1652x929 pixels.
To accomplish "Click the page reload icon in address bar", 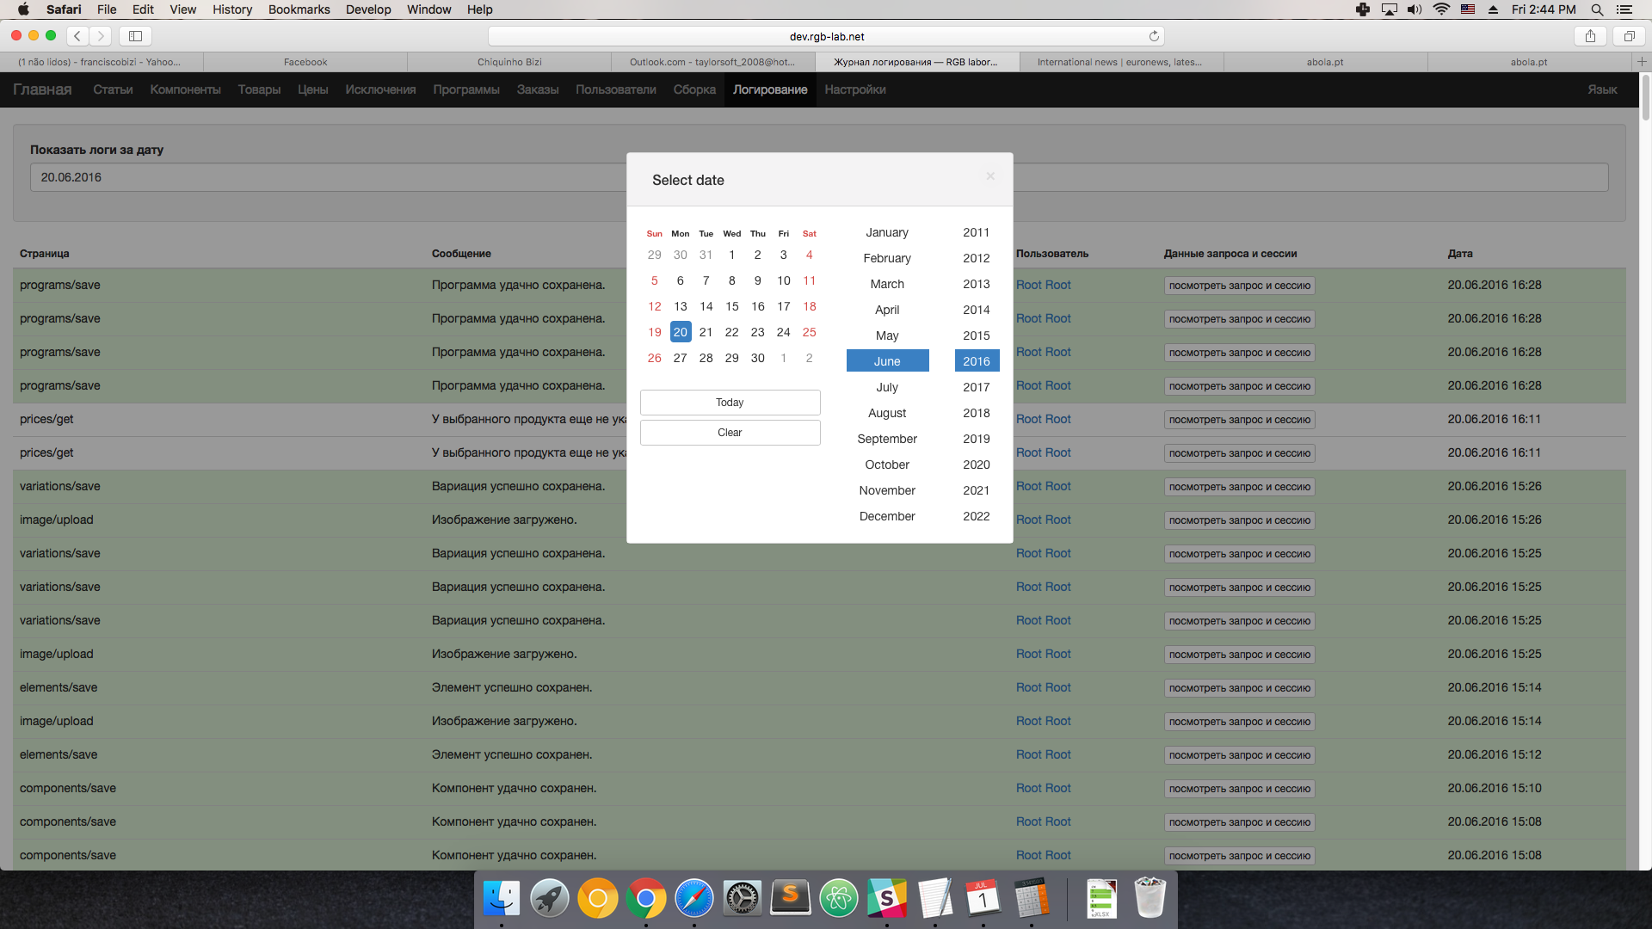I will tap(1154, 36).
